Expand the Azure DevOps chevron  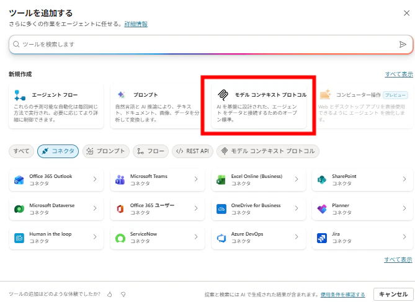click(x=297, y=237)
